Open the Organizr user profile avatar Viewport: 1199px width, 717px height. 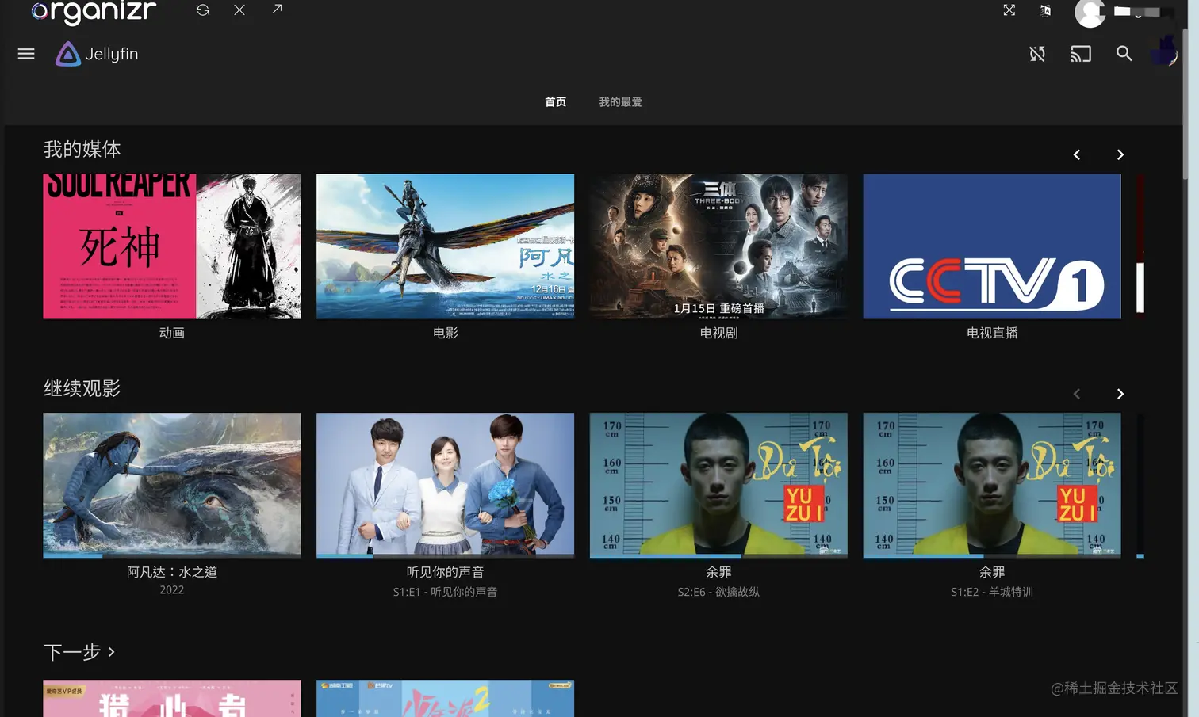(x=1090, y=13)
